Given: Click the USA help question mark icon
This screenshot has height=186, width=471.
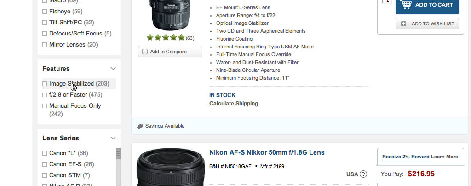Looking at the screenshot, I should click(x=363, y=174).
